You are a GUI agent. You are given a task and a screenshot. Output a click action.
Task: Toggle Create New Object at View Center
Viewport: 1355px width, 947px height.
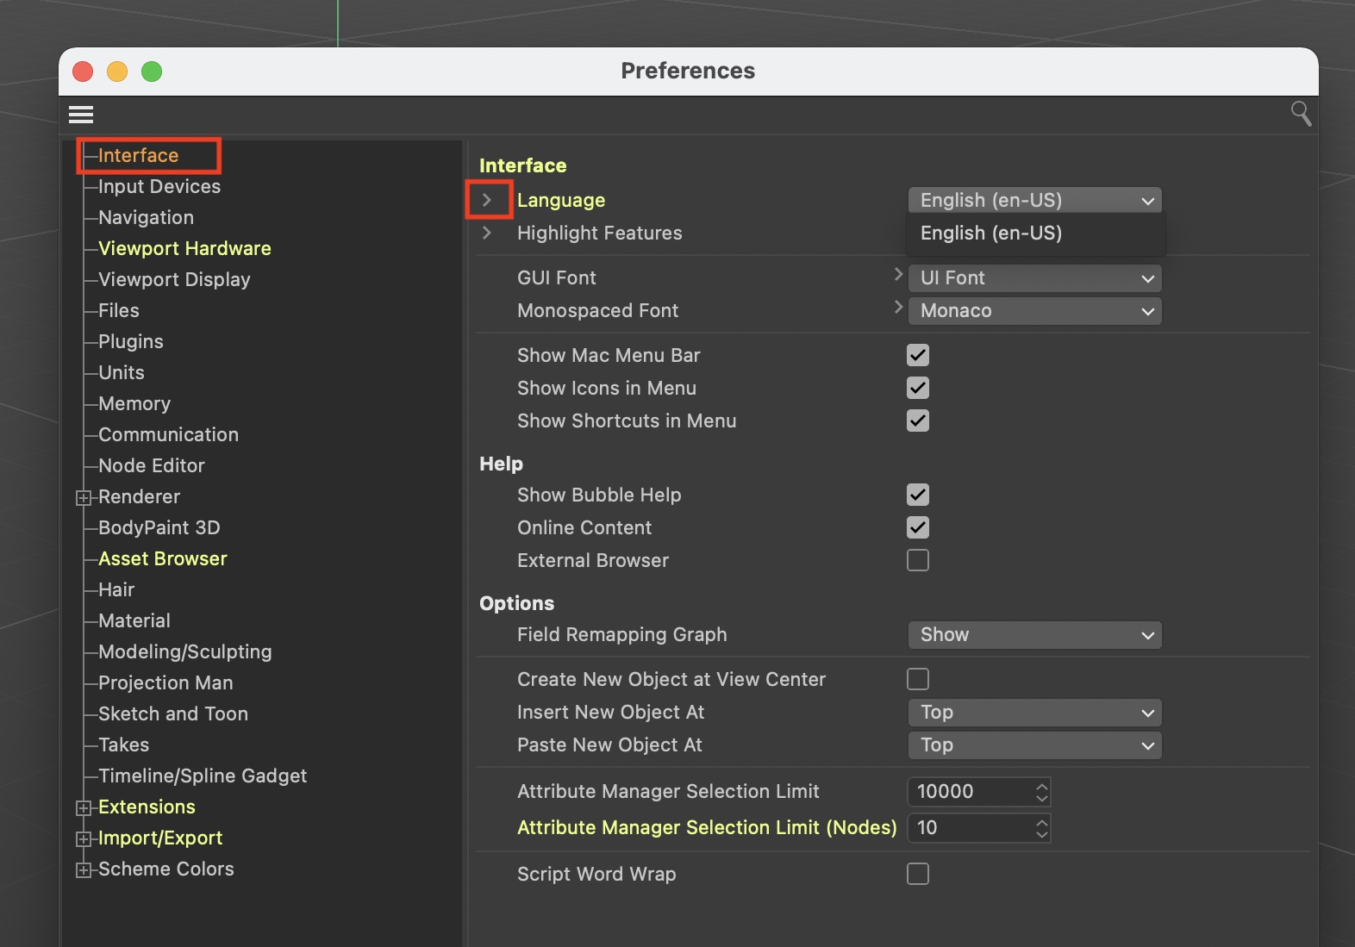(x=918, y=679)
